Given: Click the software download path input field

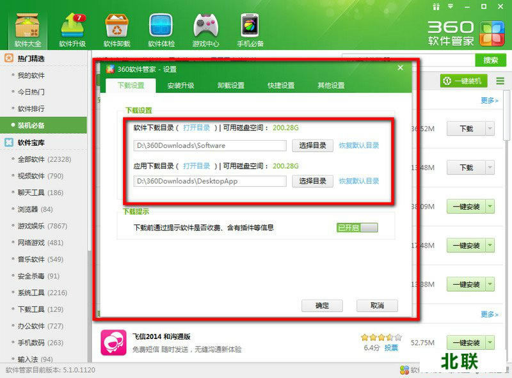Looking at the screenshot, I should pyautogui.click(x=210, y=145).
